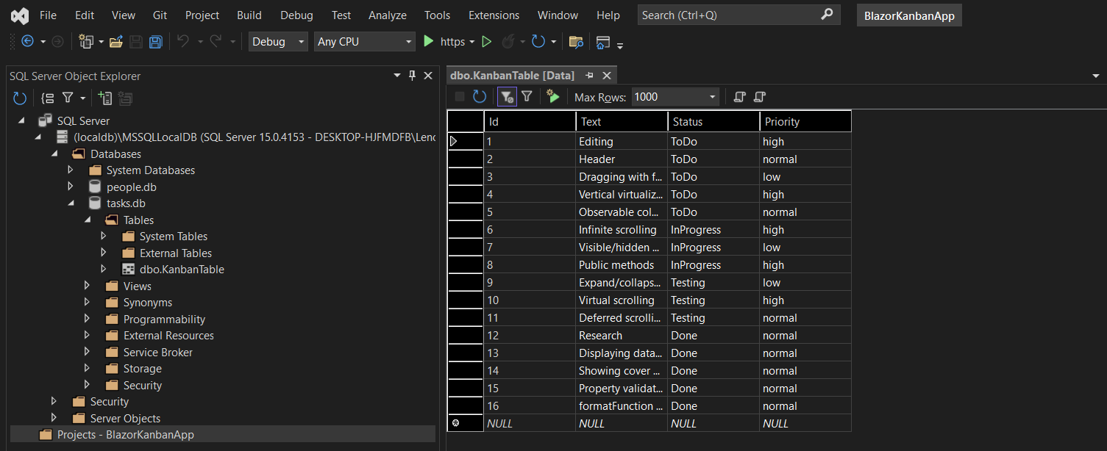The image size is (1107, 451).
Task: Click the plain funnel icon in data toolbar
Action: (527, 96)
